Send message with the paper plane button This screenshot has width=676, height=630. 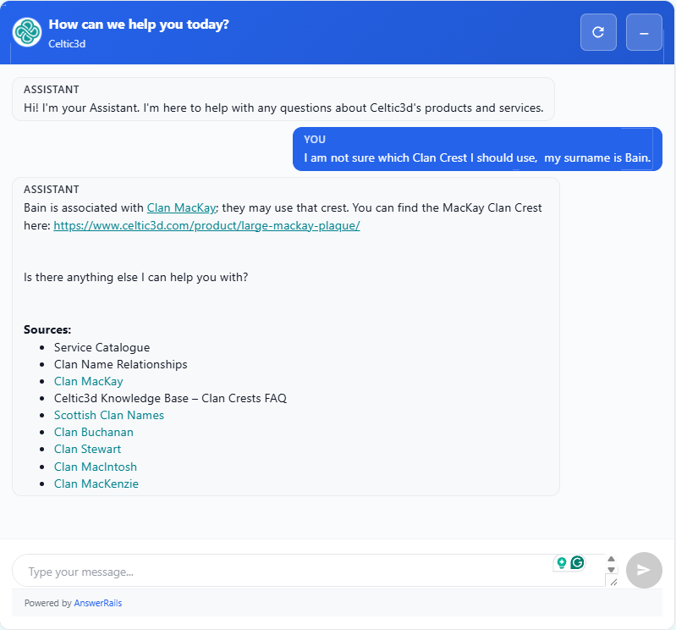coord(644,570)
